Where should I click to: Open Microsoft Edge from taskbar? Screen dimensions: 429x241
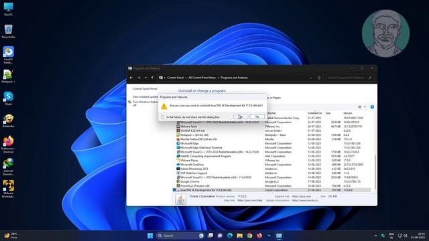point(230,236)
